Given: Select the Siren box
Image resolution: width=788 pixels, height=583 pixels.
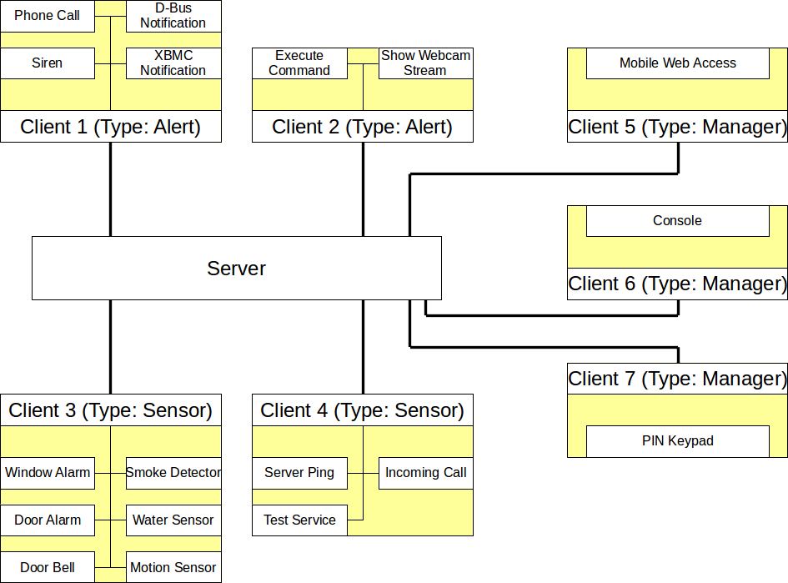Looking at the screenshot, I should point(48,63).
